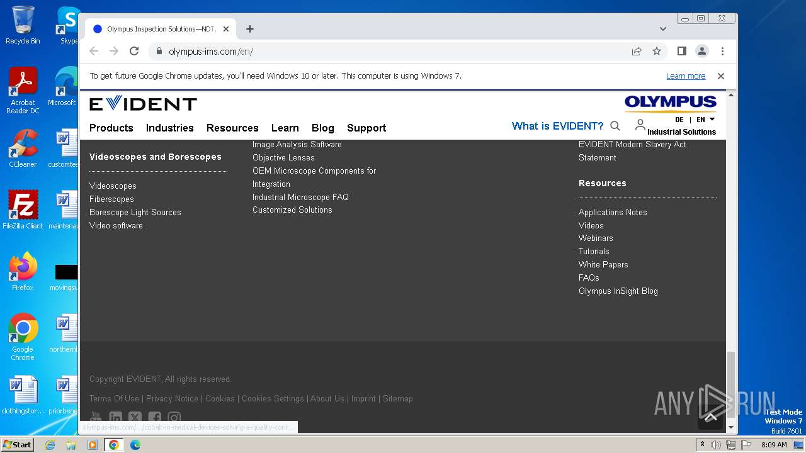Click the What is EVIDENT? link
Viewport: 806px width, 453px height.
click(557, 126)
